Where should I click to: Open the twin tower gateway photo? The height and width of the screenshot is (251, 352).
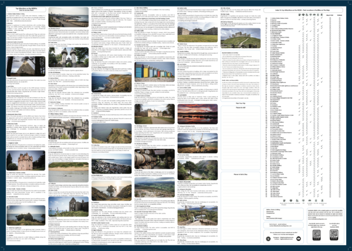coord(69,57)
